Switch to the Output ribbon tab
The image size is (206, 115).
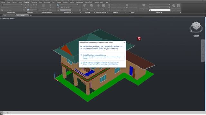65,2
